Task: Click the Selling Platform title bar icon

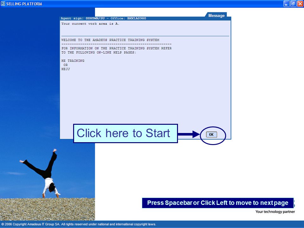Action: coord(3,4)
